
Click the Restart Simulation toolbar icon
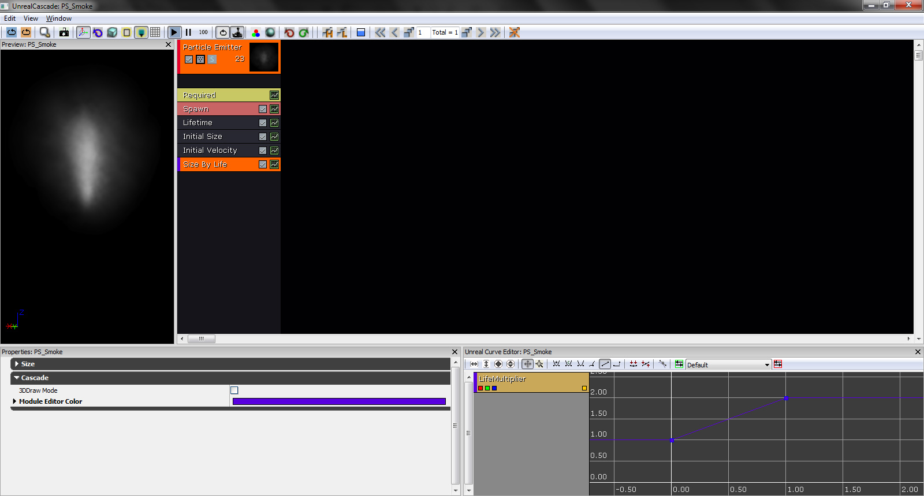click(x=12, y=32)
